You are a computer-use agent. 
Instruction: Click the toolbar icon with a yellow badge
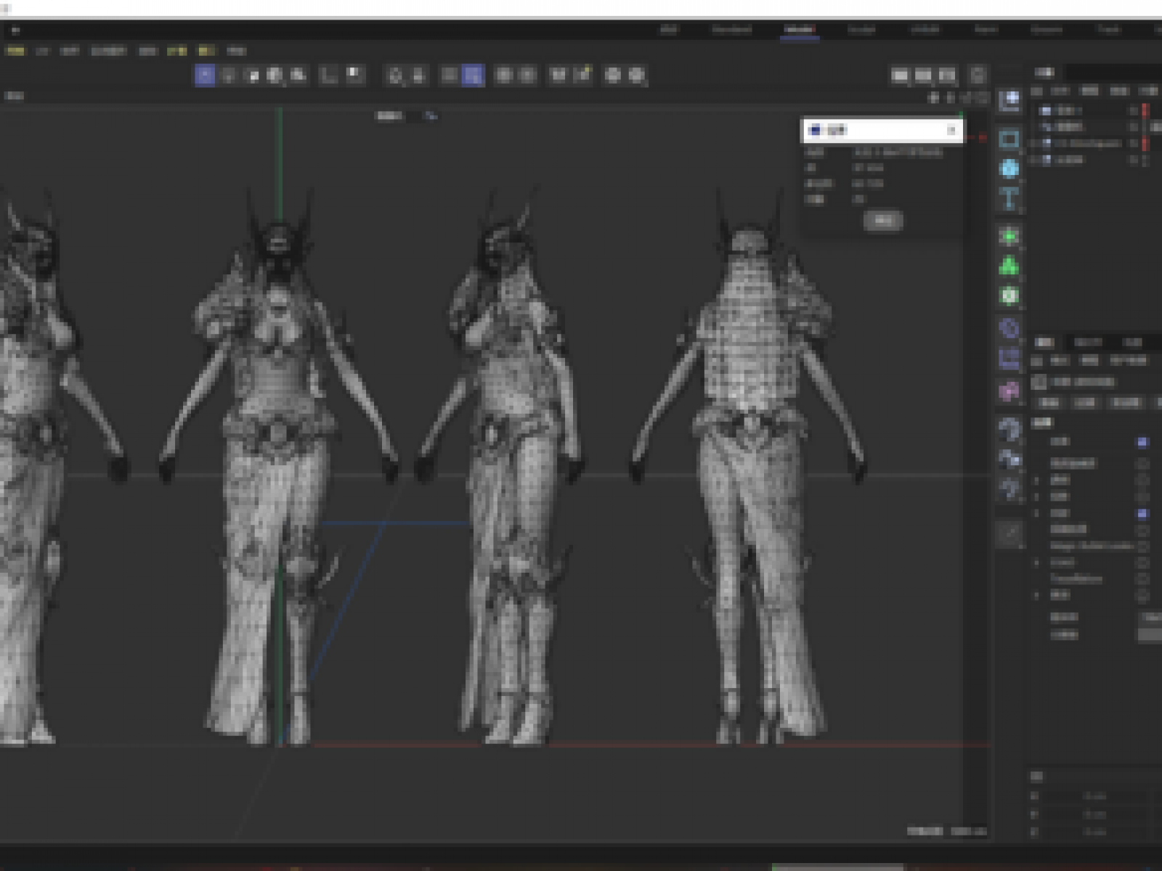pyautogui.click(x=582, y=74)
